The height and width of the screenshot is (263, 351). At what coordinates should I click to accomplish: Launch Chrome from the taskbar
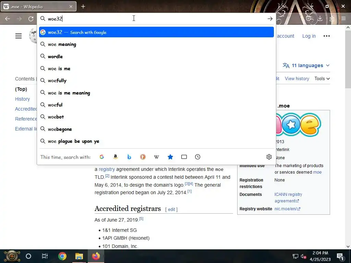pyautogui.click(x=62, y=256)
